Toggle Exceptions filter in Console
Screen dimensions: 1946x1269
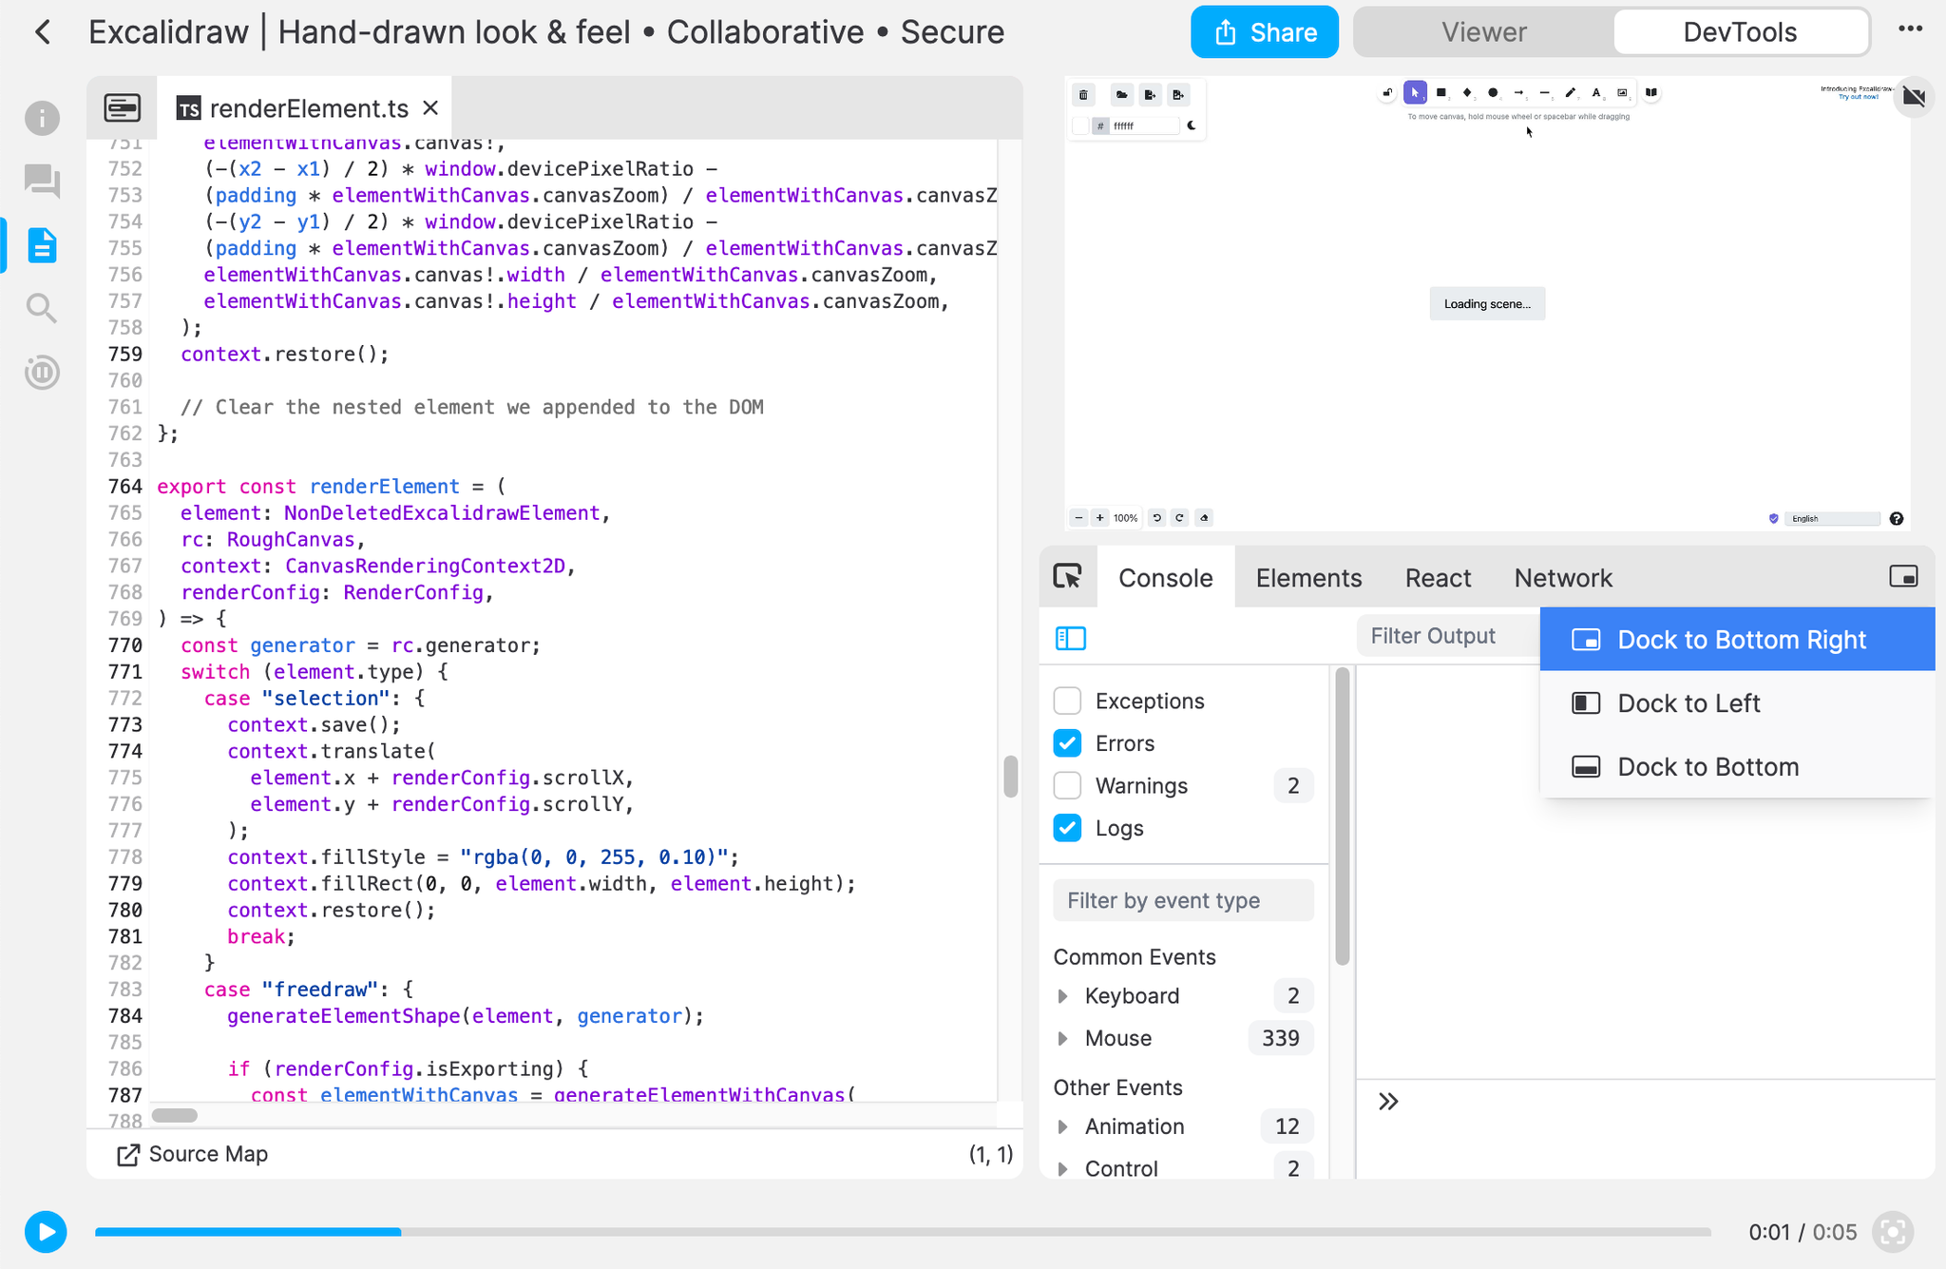point(1068,700)
